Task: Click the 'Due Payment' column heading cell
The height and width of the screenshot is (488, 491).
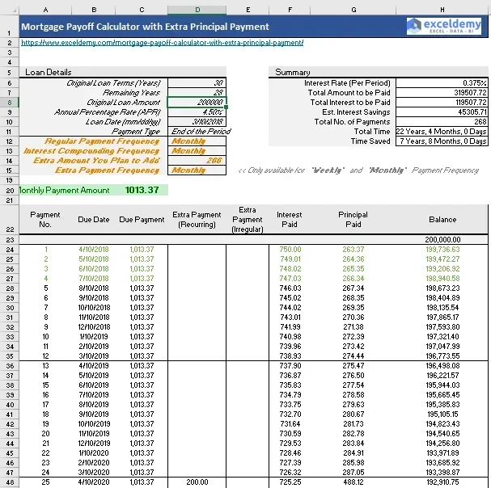Action: (x=142, y=219)
